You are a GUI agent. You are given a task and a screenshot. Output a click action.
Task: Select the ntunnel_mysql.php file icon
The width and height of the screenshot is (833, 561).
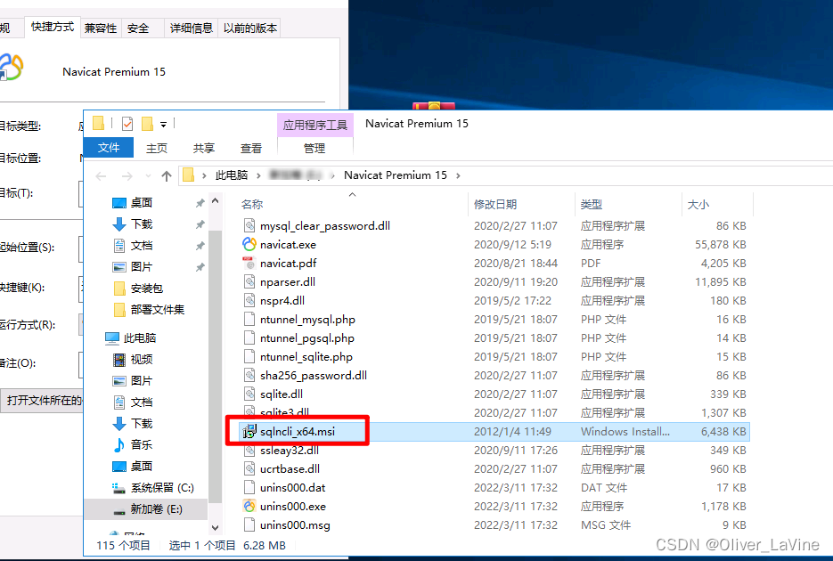tap(249, 319)
